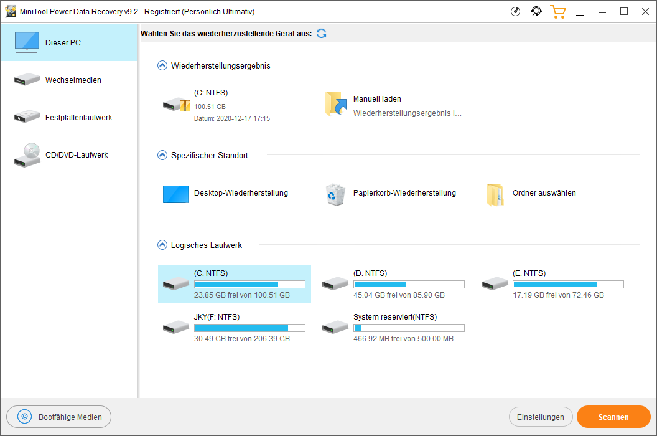Open Manuell laden recovery result
This screenshot has width=657, height=436.
(x=335, y=105)
